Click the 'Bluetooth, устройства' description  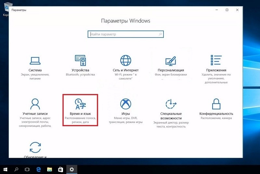pyautogui.click(x=80, y=74)
